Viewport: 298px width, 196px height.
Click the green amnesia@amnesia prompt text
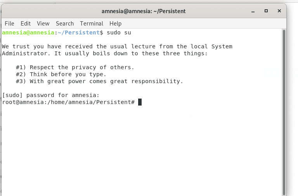28,32
